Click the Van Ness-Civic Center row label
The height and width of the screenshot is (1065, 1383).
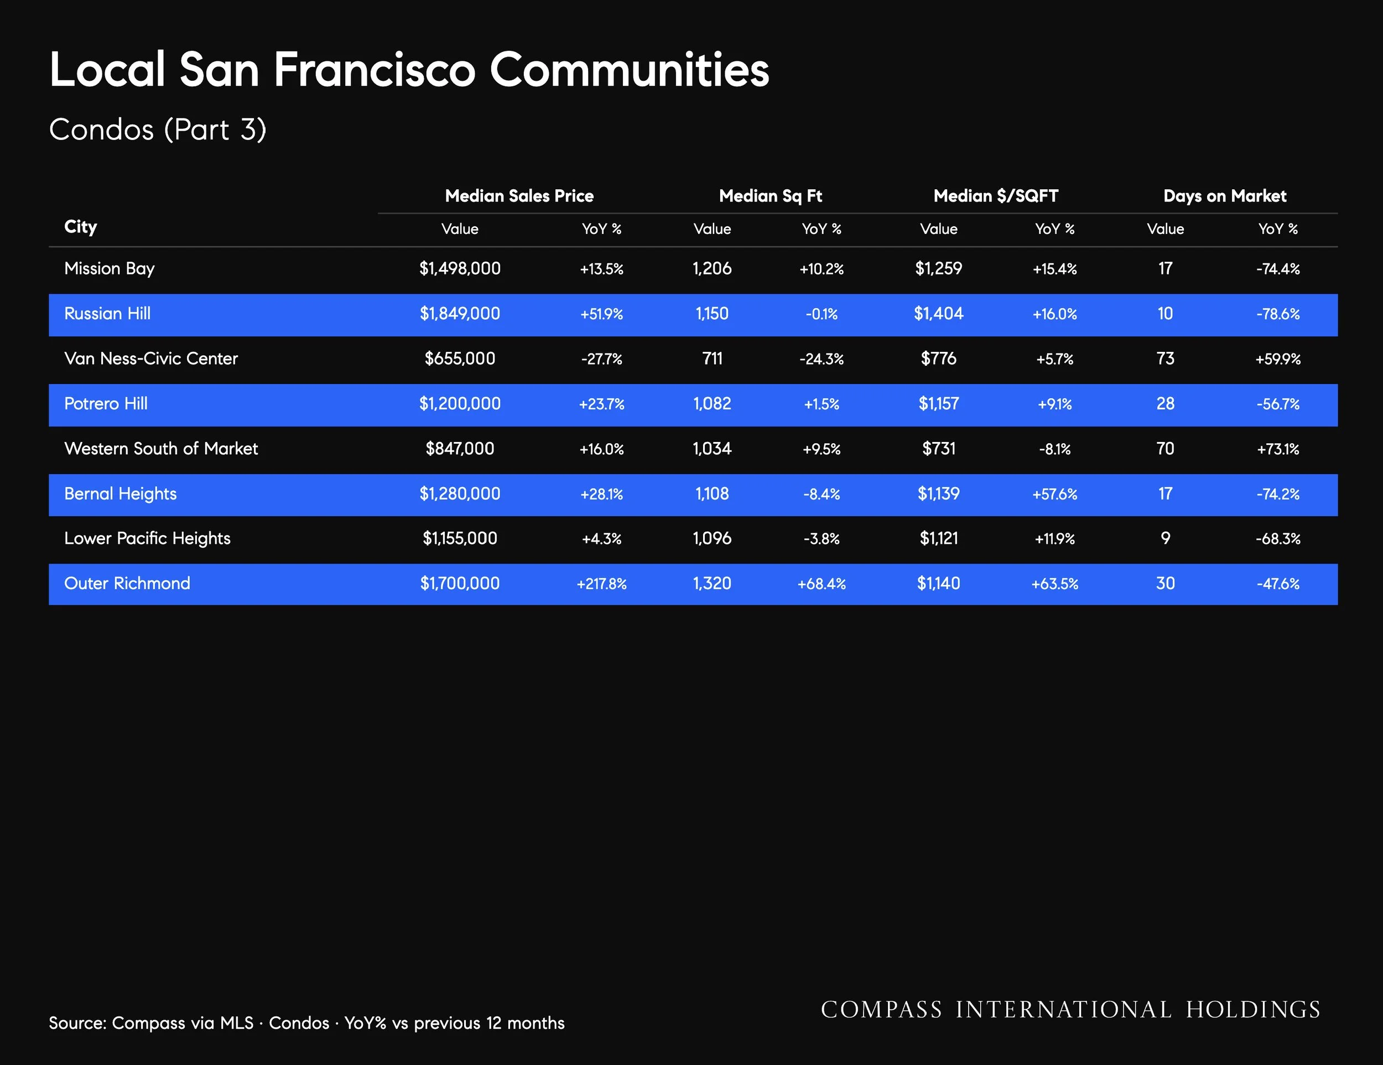(x=150, y=359)
